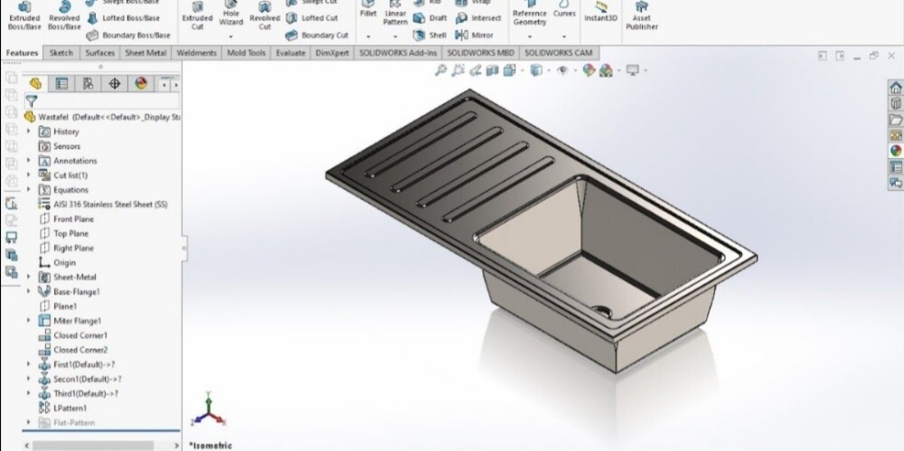The image size is (904, 451).
Task: Open DisplayManager color sphere tab
Action: click(141, 84)
